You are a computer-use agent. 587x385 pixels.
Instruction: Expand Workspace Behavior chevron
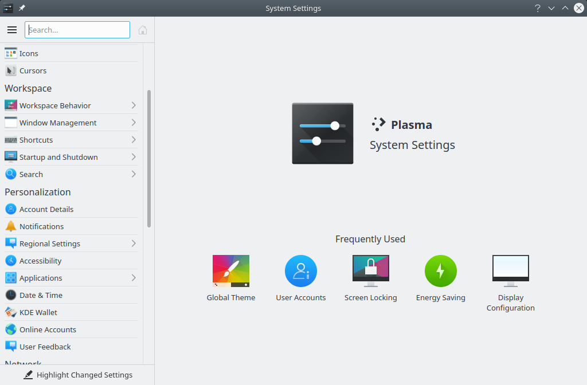[x=134, y=105]
